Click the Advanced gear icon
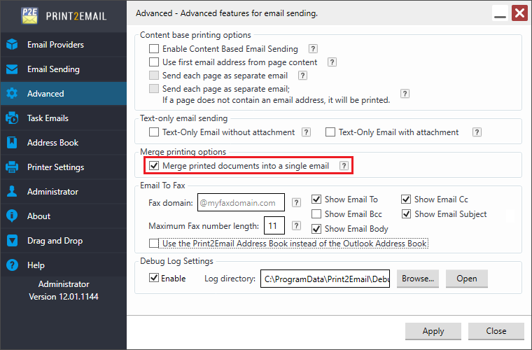 (12, 94)
